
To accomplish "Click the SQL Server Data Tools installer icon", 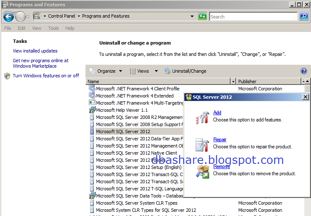I will (92, 195).
